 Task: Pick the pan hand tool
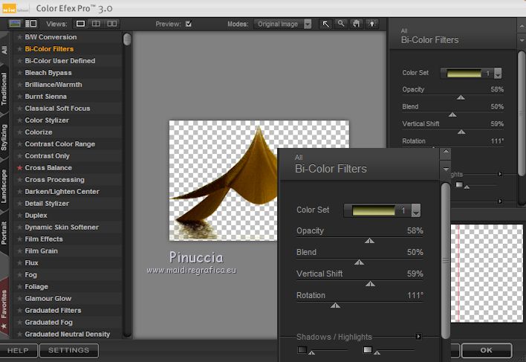pos(356,24)
